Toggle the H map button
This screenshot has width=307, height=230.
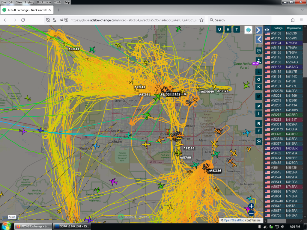pos(228,30)
